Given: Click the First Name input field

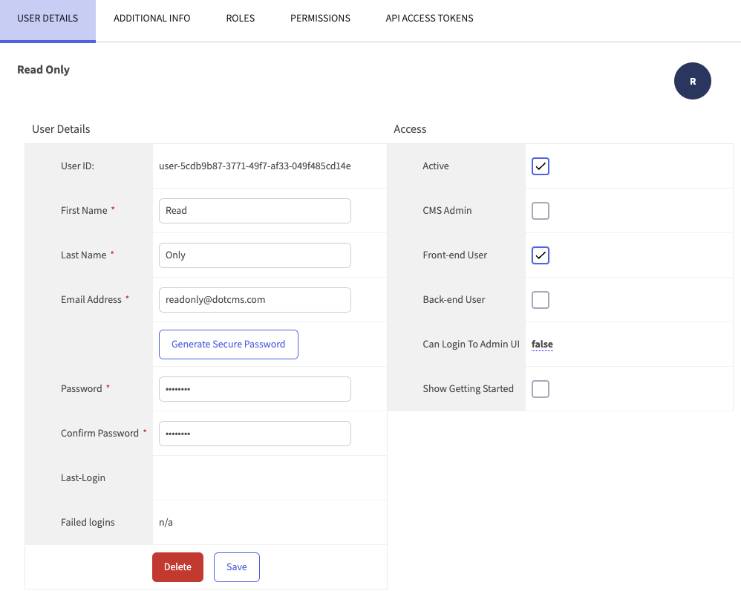Looking at the screenshot, I should (255, 211).
